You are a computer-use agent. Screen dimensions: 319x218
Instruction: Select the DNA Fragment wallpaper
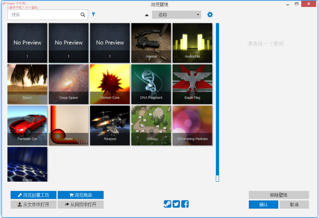click(x=151, y=84)
